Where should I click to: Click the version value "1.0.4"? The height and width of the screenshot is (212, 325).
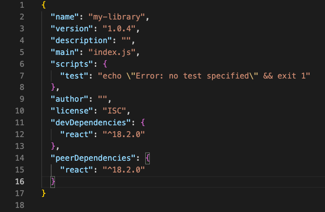click(x=119, y=29)
